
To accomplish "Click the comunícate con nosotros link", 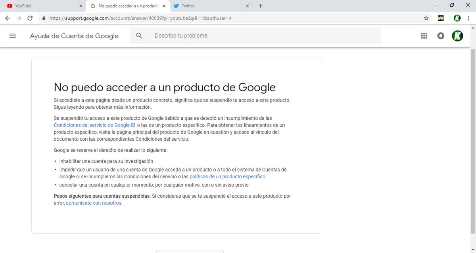I will (94, 203).
